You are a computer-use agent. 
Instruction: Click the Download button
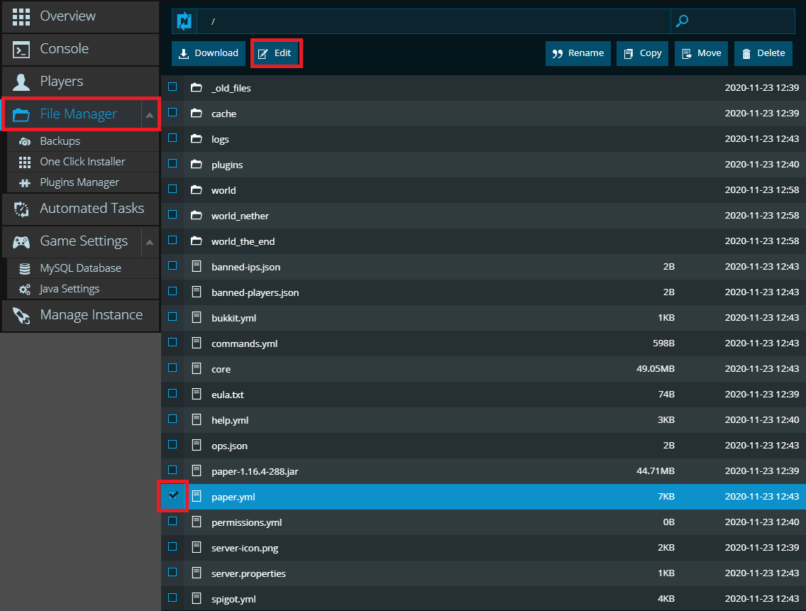[x=208, y=53]
